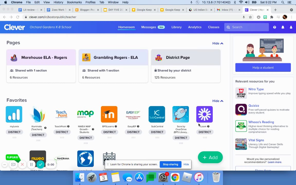Open the notifications bell icon
The width and height of the screenshot is (296, 185).
point(283,27)
